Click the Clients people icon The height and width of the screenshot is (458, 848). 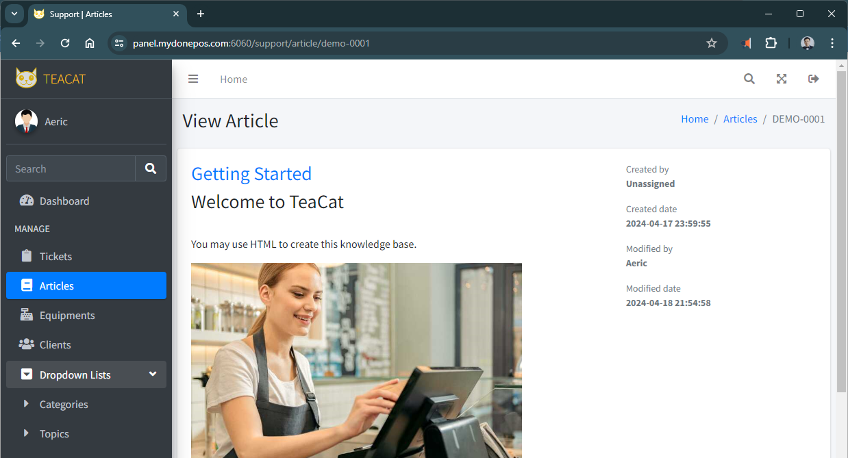(27, 344)
